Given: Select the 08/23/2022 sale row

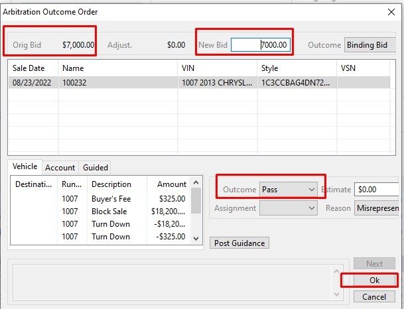Looking at the screenshot, I should 100,83.
